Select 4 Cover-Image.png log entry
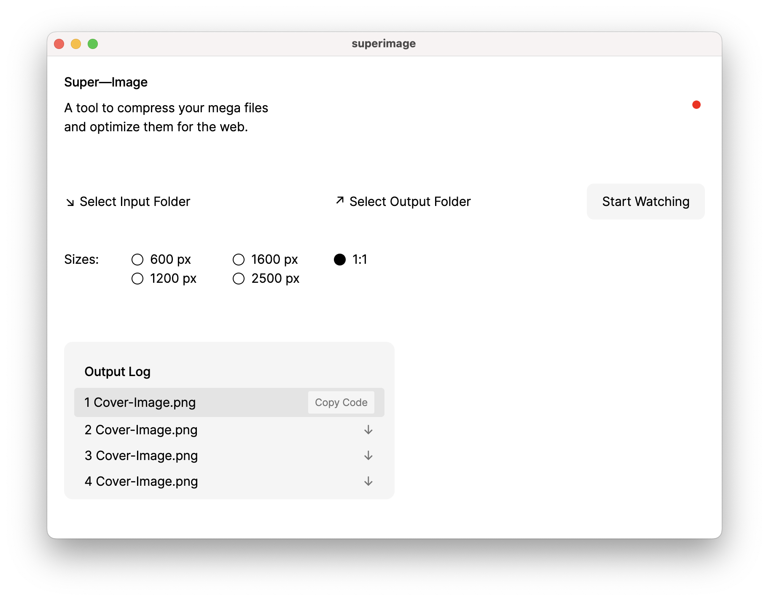This screenshot has height=601, width=769. 141,481
